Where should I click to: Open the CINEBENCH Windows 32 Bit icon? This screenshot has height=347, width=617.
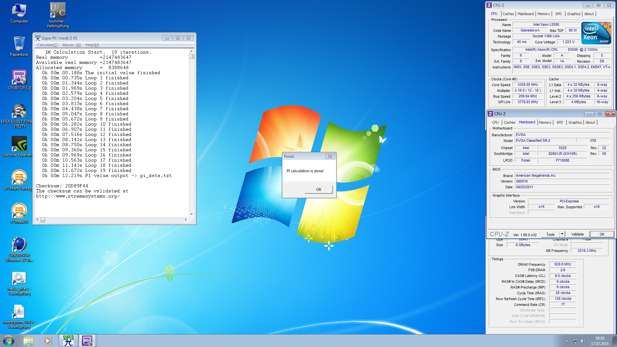(x=19, y=249)
